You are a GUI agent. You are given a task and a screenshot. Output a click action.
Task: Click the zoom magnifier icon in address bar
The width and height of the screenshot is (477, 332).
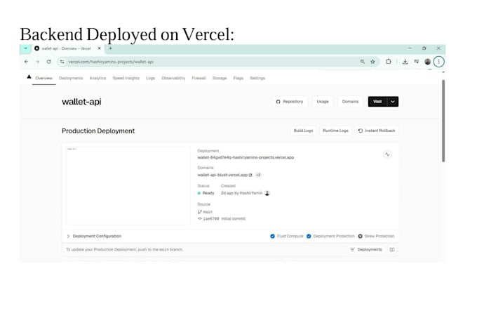[363, 62]
